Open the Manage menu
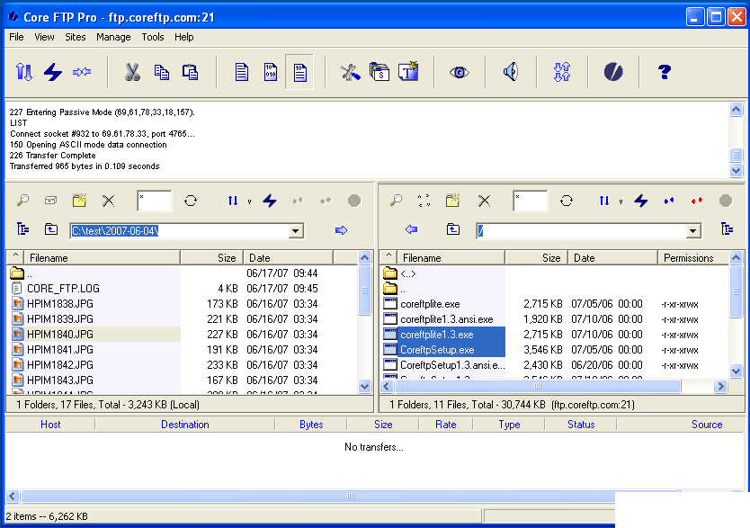 click(113, 37)
